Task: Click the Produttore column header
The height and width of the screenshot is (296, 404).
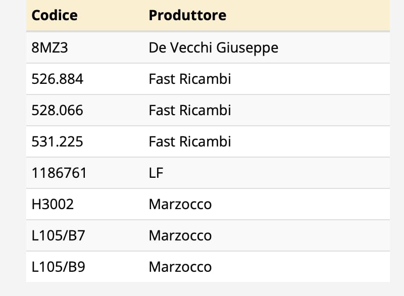Action: pyautogui.click(x=187, y=15)
